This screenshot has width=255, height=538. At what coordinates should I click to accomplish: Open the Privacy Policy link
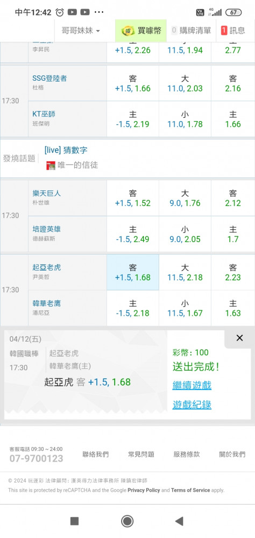[144, 490]
